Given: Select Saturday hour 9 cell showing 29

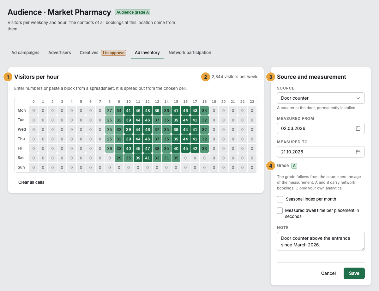Looking at the screenshot, I should click(x=119, y=158).
